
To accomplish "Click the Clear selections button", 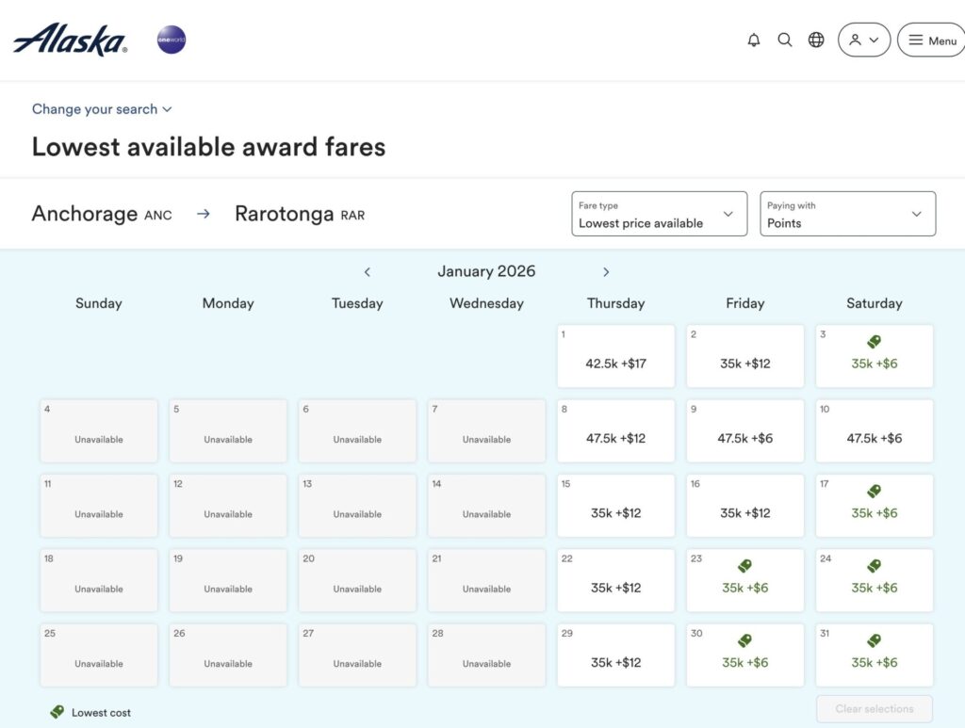I will (874, 709).
